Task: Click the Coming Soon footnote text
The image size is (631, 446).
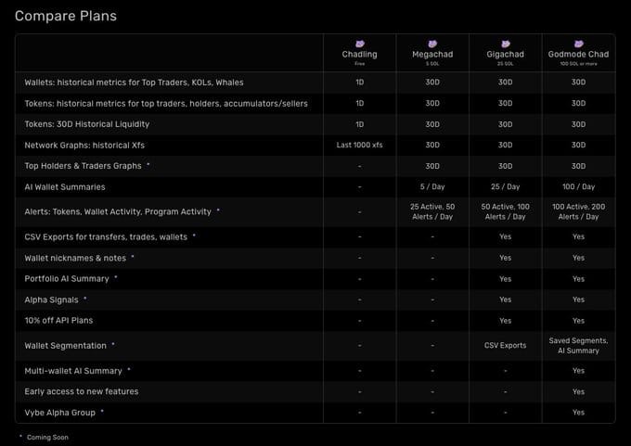Action: [x=47, y=437]
